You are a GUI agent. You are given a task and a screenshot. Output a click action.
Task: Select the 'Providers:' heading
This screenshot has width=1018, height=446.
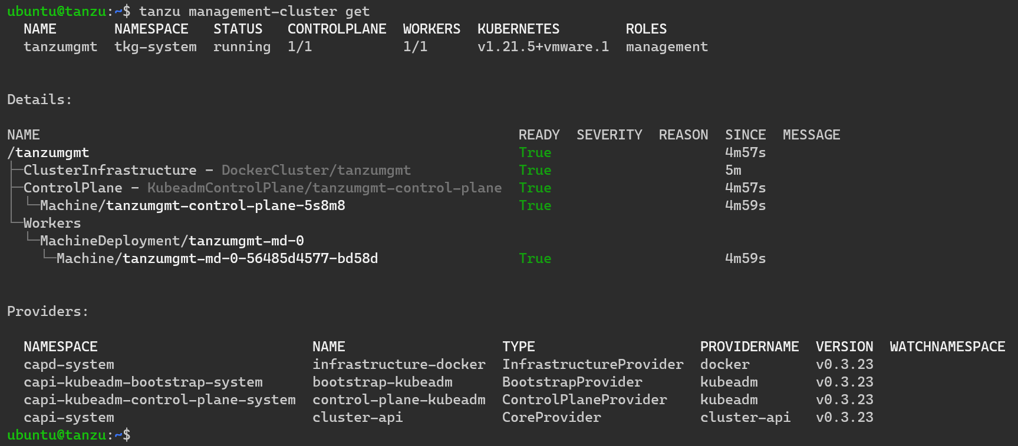pos(48,311)
